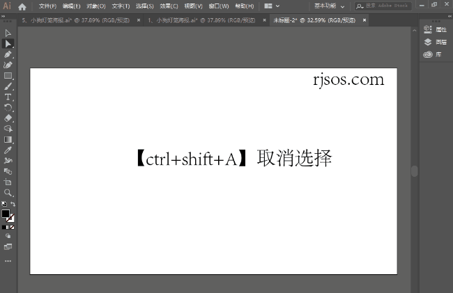
Task: Select the Rotate tool
Action: coord(8,108)
